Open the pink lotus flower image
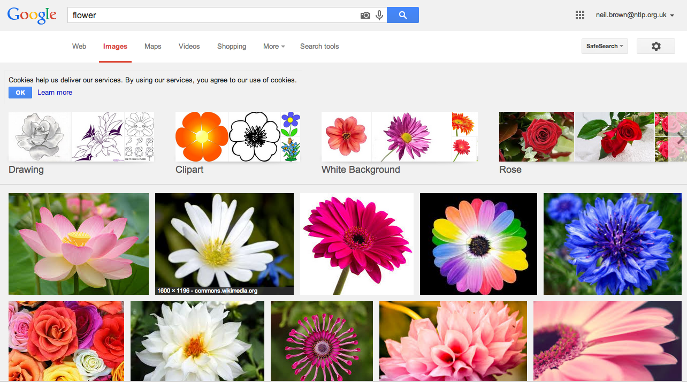This screenshot has height=382, width=687. (x=79, y=244)
